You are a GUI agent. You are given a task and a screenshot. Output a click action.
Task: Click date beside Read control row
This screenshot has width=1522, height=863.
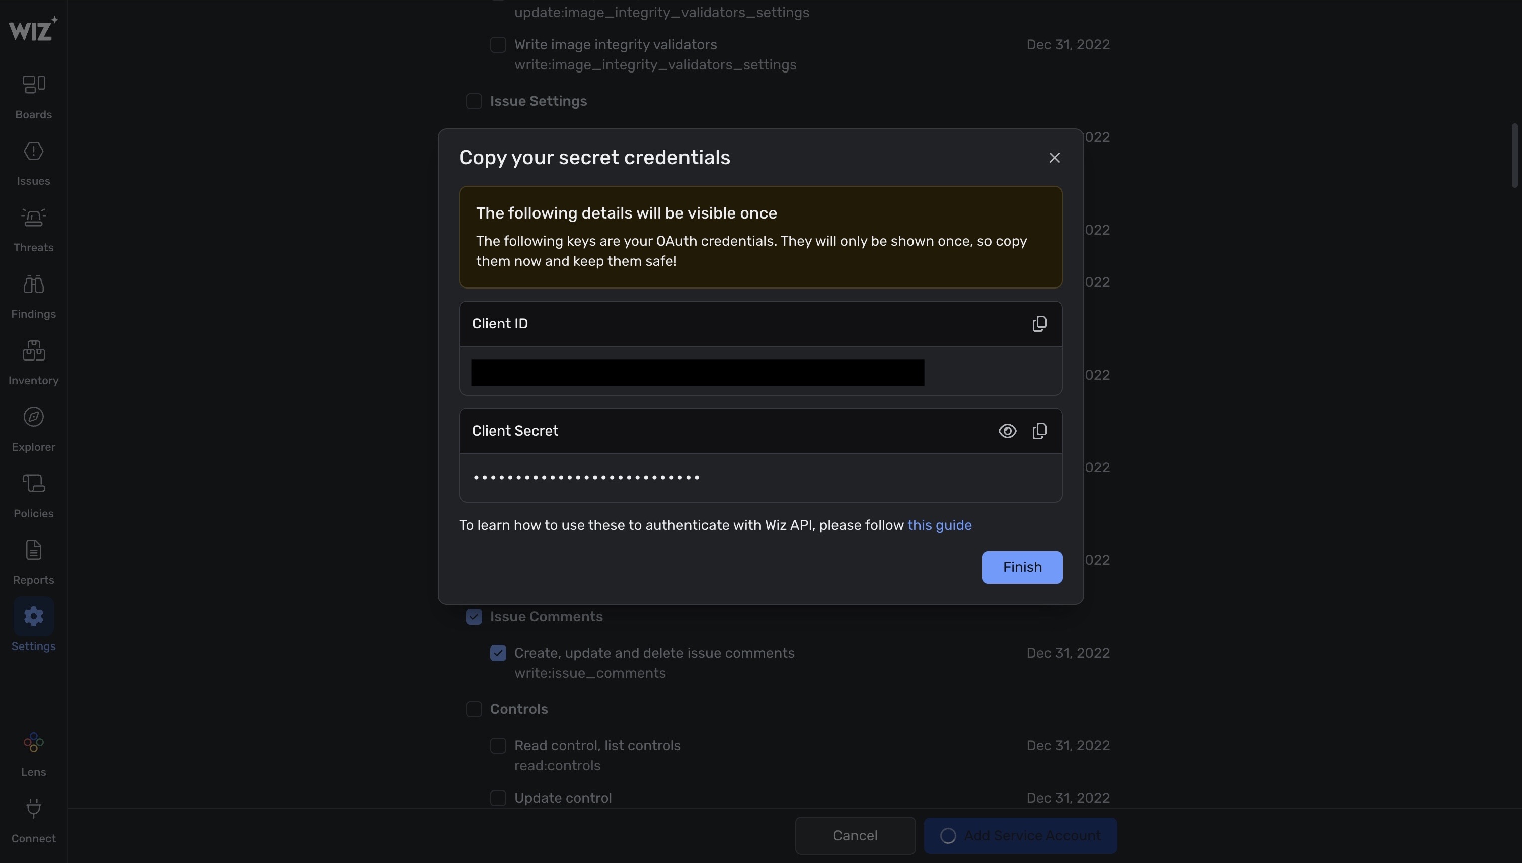pyautogui.click(x=1068, y=746)
